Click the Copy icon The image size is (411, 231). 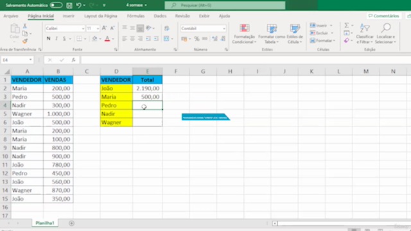click(x=25, y=33)
